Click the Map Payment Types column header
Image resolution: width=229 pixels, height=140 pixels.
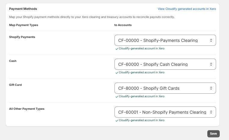[x=23, y=25]
